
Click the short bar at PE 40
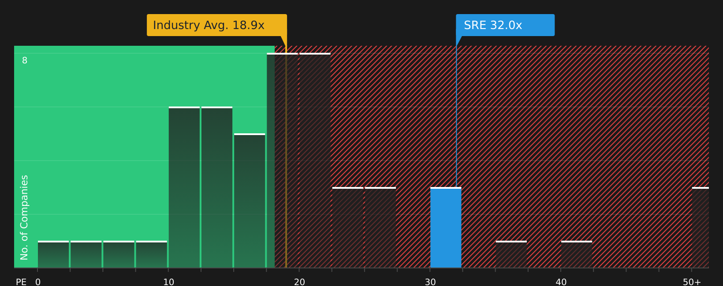[577, 254]
